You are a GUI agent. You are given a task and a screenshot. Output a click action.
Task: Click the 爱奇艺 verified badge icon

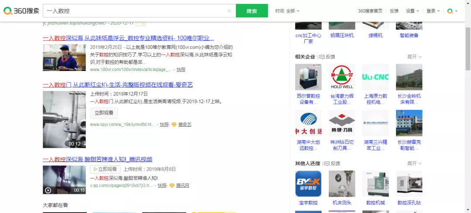(x=174, y=125)
